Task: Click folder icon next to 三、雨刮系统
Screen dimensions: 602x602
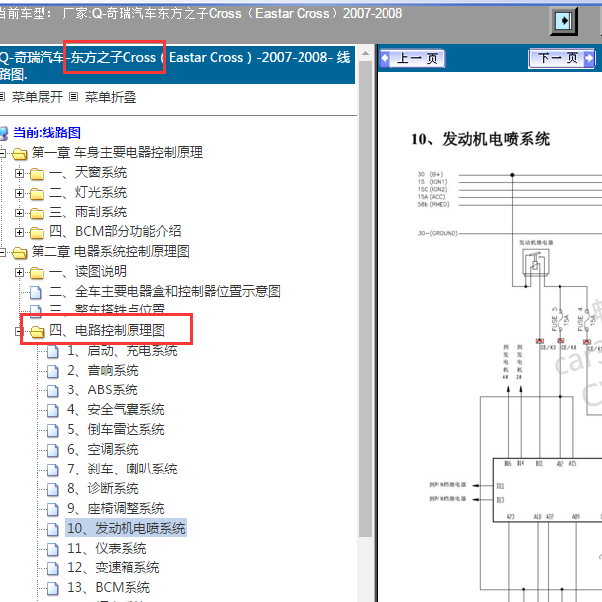Action: [37, 214]
